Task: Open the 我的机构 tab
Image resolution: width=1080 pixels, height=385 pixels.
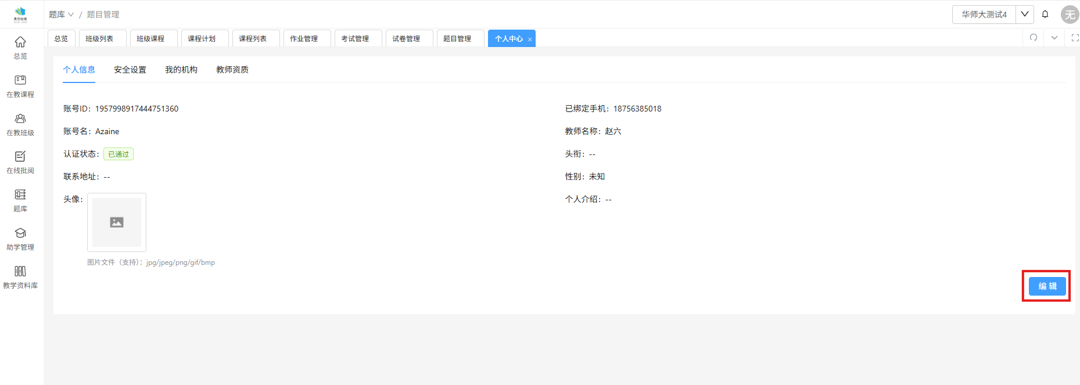Action: [181, 70]
